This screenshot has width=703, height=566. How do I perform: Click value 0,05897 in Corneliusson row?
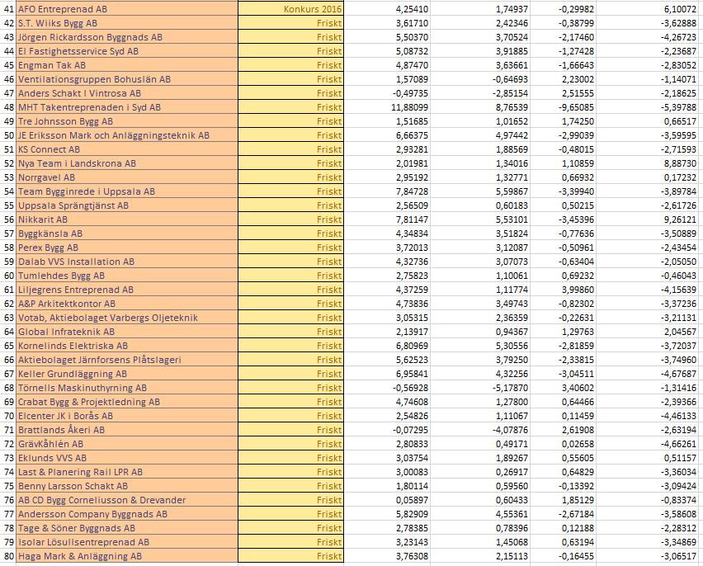pyautogui.click(x=387, y=500)
